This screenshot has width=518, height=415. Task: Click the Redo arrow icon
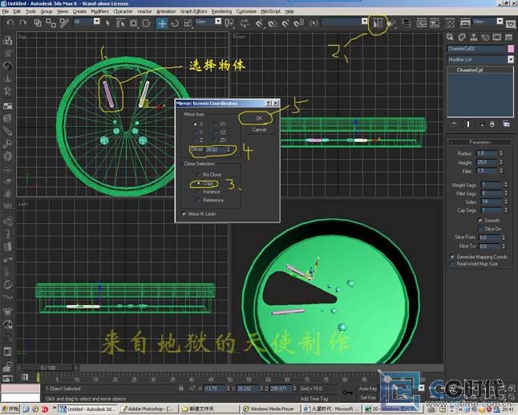(x=22, y=22)
